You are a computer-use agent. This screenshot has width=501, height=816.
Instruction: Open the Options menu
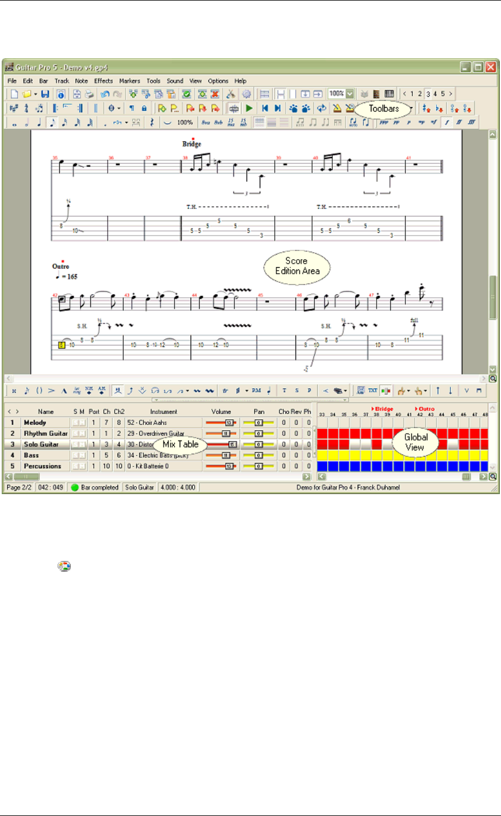[218, 81]
